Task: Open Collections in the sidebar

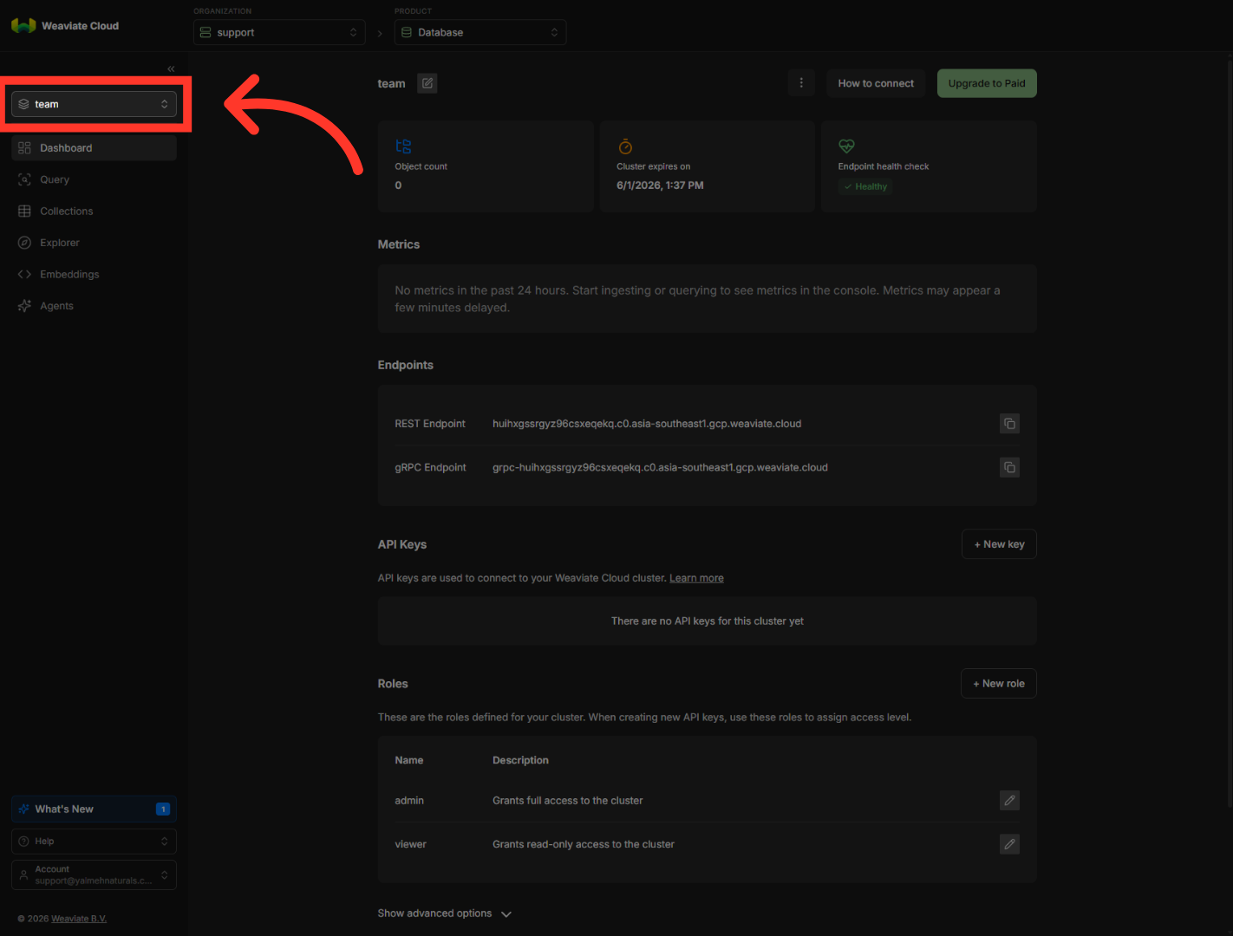Action: coord(94,211)
